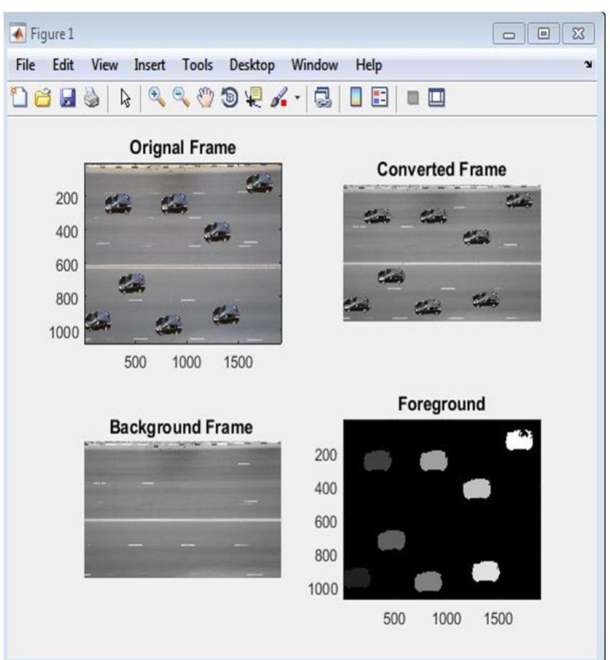Click the 'Converted Frame' title text
Image resolution: width=610 pixels, height=660 pixels.
tap(442, 169)
